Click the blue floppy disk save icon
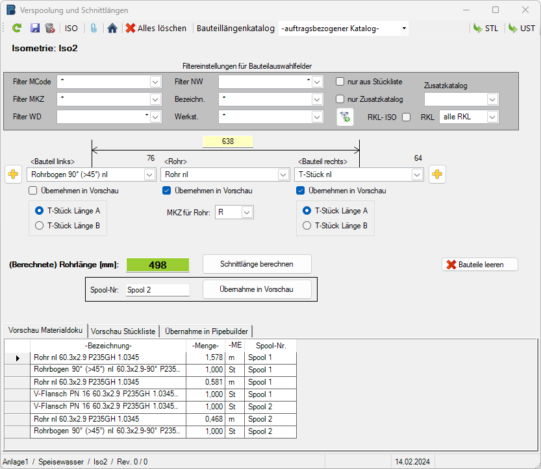The width and height of the screenshot is (541, 469). [35, 29]
